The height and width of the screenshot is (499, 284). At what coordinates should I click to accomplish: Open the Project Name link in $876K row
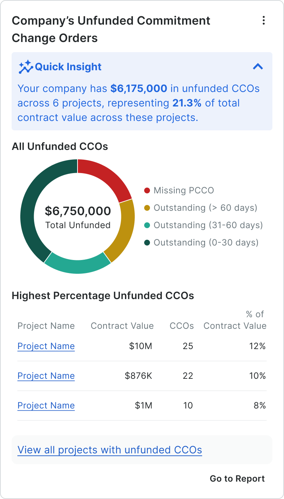[x=46, y=376]
